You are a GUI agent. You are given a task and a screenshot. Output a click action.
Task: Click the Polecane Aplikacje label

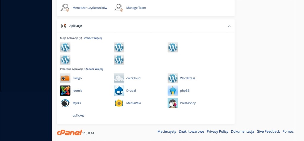[72, 69]
